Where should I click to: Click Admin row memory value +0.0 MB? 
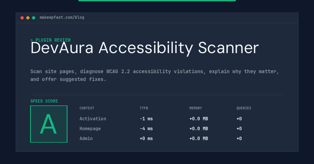pyautogui.click(x=199, y=138)
